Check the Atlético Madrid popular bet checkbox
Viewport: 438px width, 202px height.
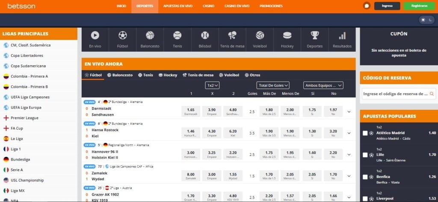[x=365, y=133]
